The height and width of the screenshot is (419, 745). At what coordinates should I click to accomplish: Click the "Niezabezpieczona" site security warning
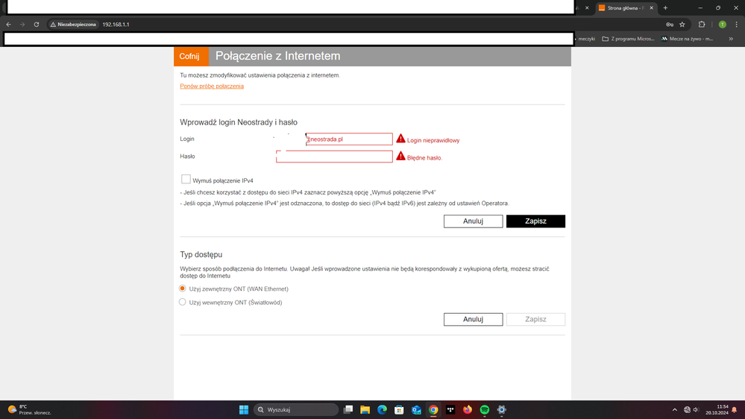(73, 25)
